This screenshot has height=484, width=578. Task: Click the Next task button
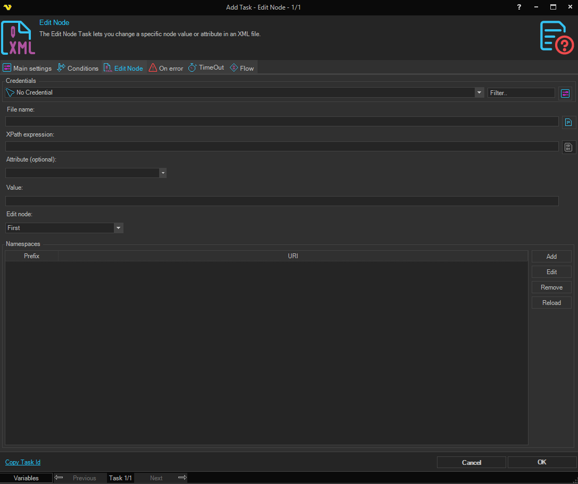[156, 478]
